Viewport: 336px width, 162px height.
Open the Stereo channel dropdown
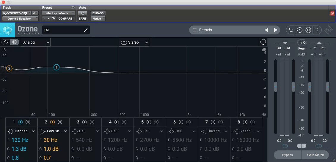(134, 42)
